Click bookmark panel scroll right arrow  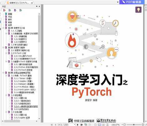coord(36,121)
